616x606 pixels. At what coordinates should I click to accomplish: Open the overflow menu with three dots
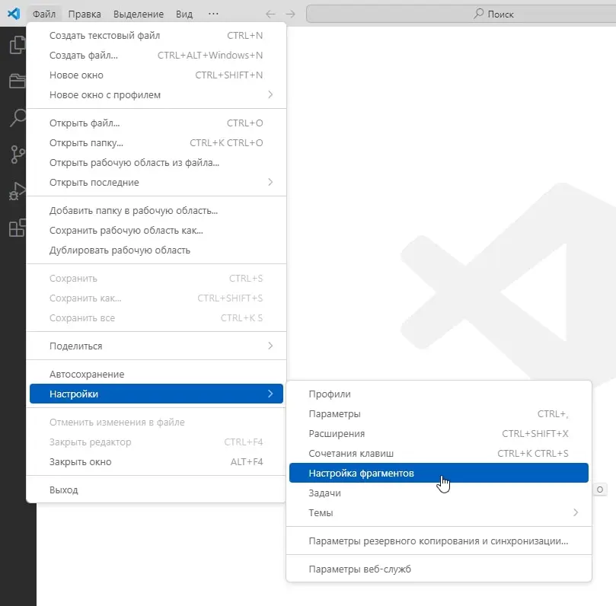(213, 14)
